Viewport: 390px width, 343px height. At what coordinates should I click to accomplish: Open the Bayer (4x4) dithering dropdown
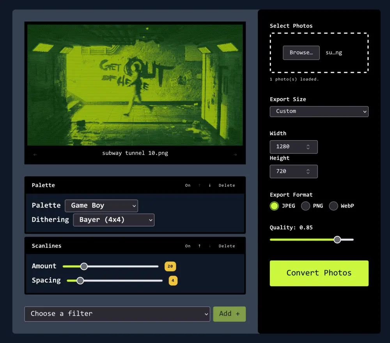[113, 220]
